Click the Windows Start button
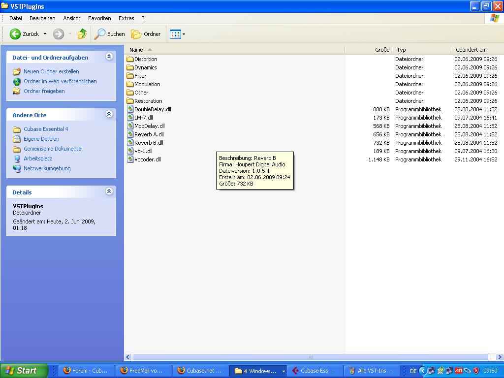504x378 pixels. [x=24, y=371]
